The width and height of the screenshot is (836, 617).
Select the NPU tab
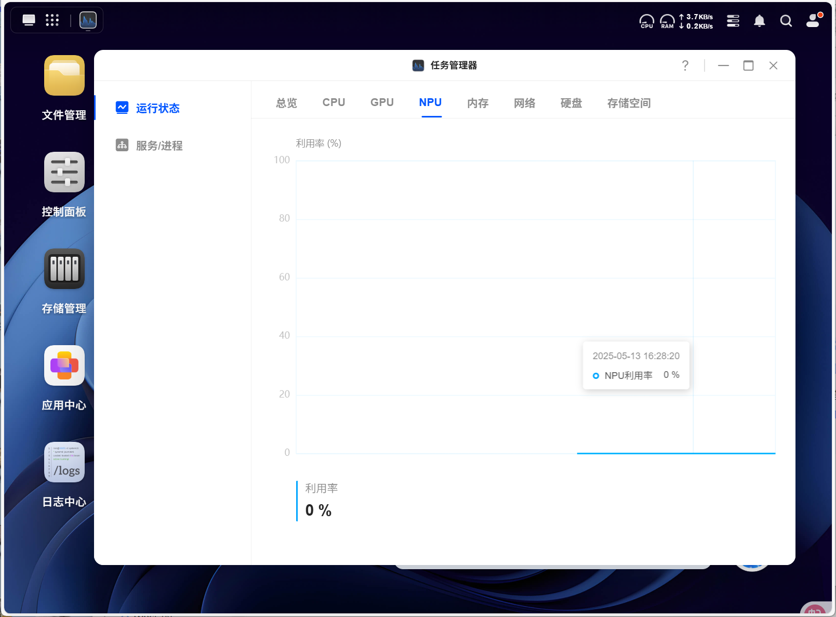point(431,102)
